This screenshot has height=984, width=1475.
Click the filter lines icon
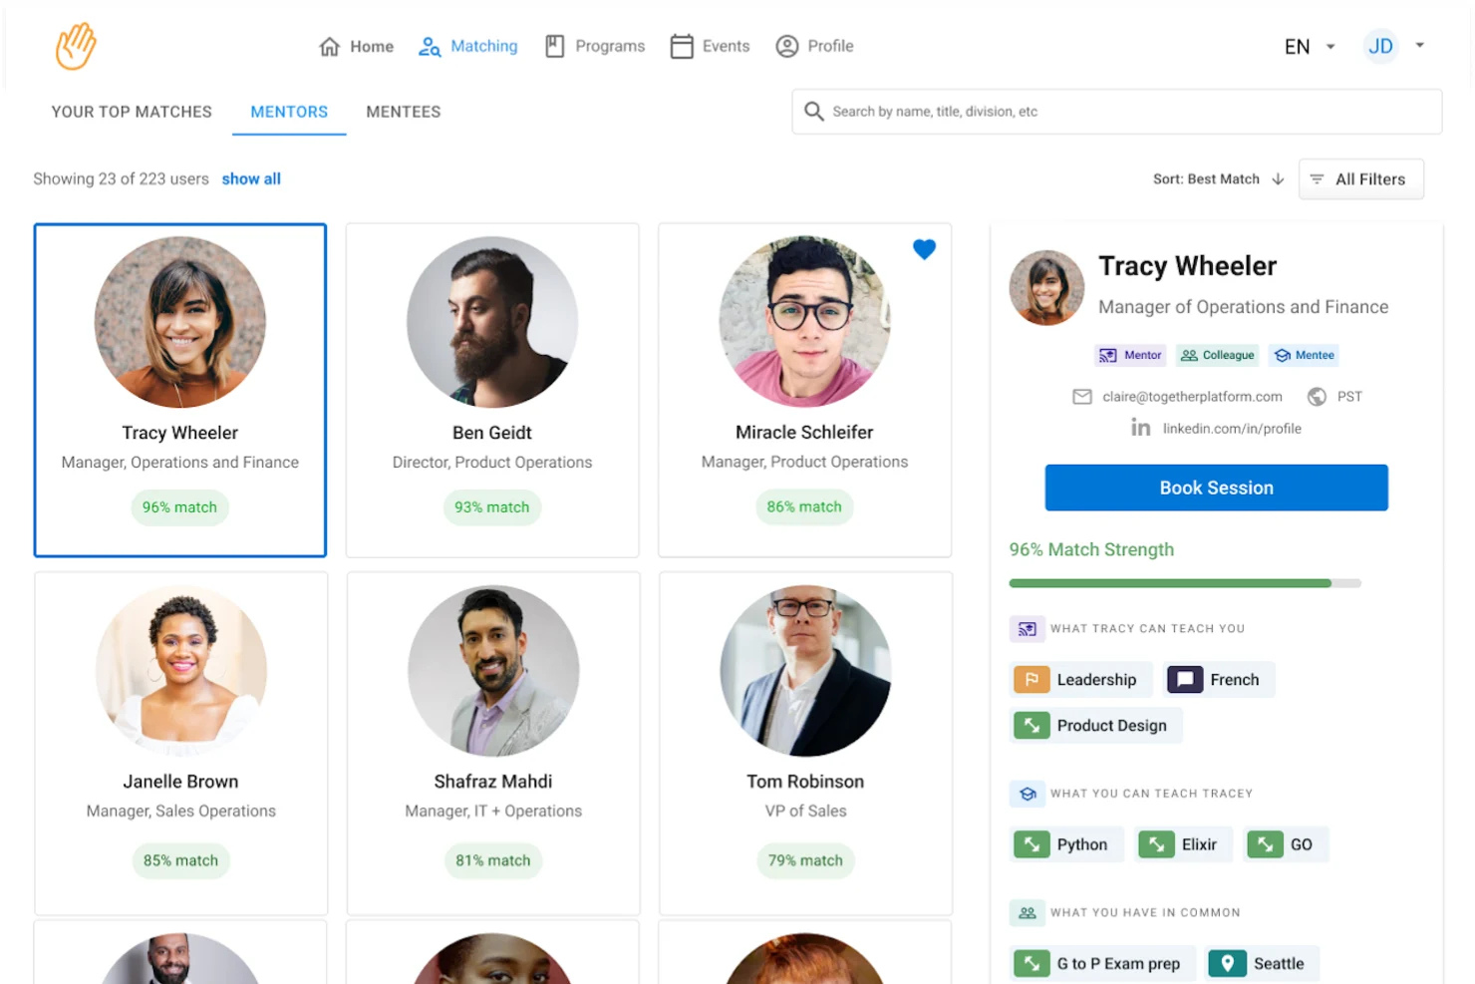1317,179
